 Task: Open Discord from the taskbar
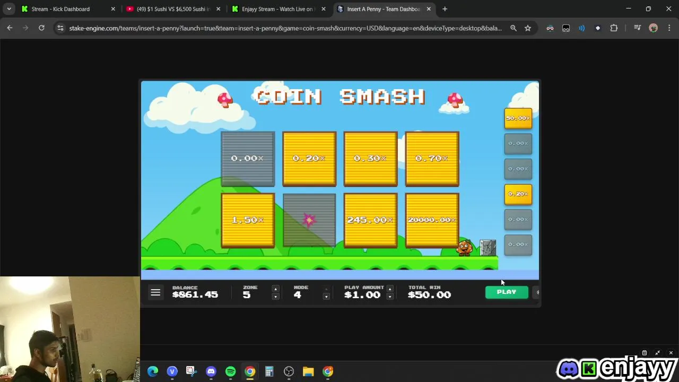pos(211,371)
